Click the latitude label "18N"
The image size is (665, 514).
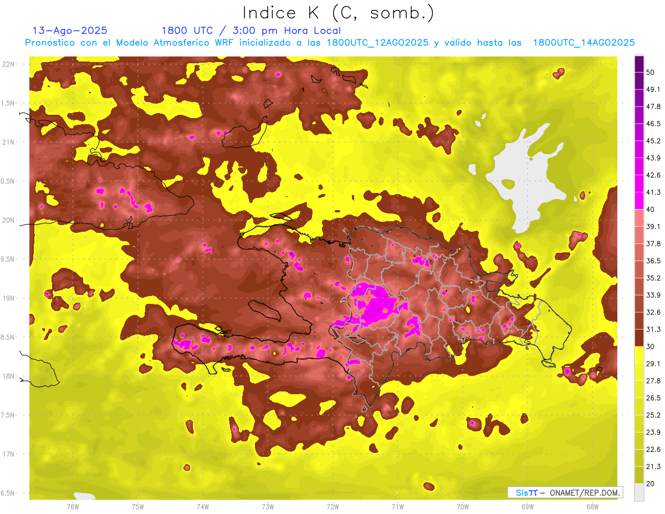pyautogui.click(x=9, y=376)
